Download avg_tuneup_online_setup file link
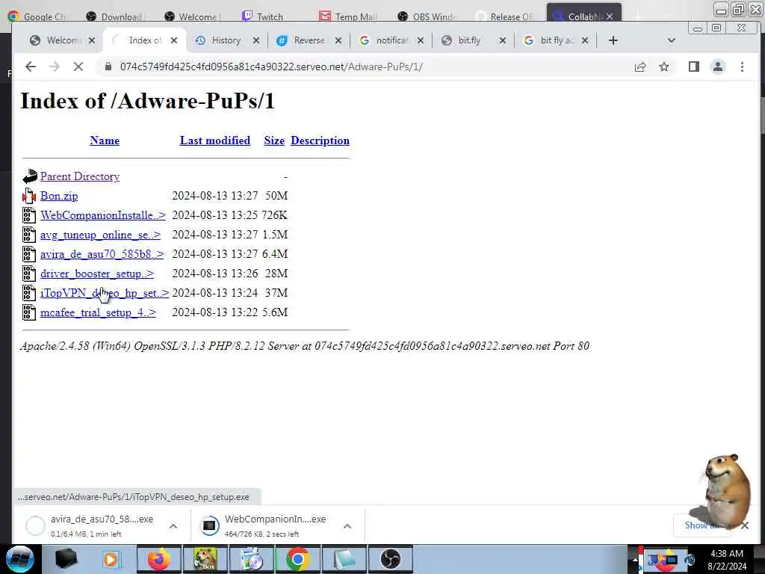The height and width of the screenshot is (574, 765). (101, 235)
